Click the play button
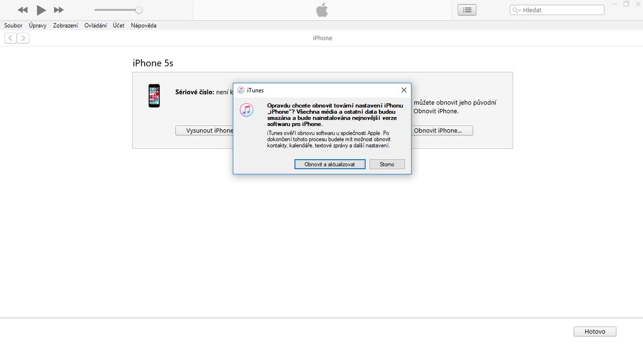This screenshot has height=344, width=643. click(x=41, y=10)
